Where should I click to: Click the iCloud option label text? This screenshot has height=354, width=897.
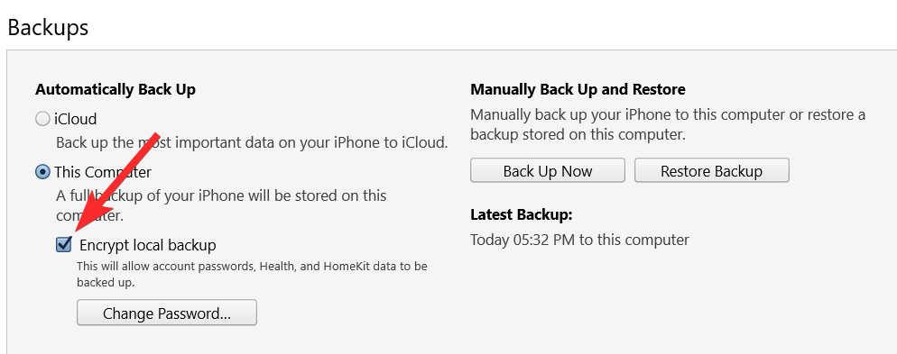pos(76,119)
